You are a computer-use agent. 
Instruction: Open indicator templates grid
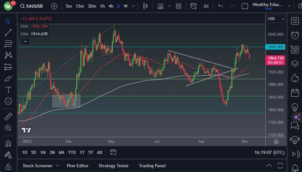tap(179, 6)
